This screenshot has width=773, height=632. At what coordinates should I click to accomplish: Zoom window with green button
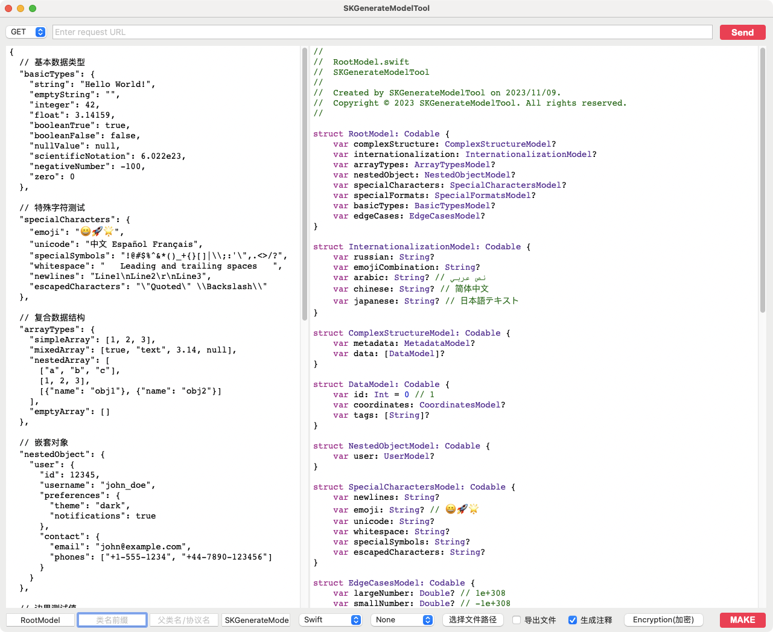point(33,8)
